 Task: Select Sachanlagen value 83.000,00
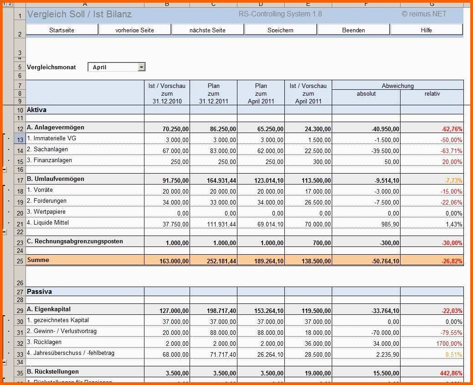(x=223, y=151)
